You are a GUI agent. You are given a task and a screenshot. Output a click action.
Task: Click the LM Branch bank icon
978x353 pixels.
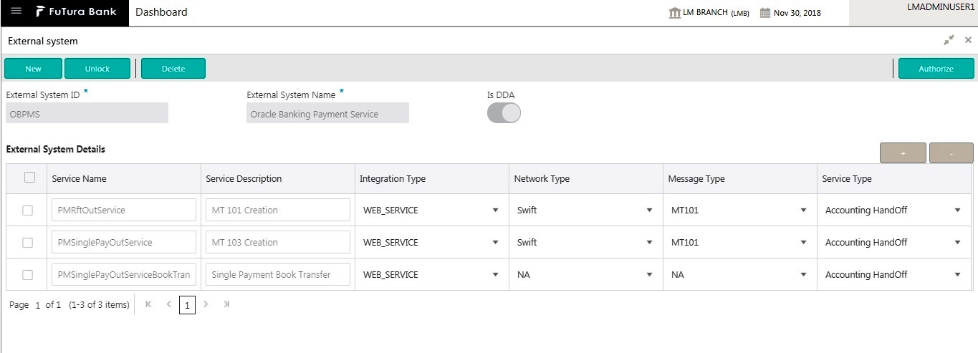point(674,13)
